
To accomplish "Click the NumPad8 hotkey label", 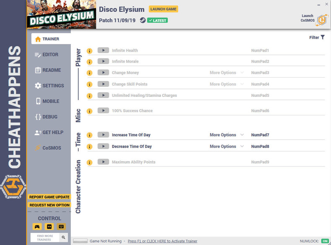I will 260,146.
